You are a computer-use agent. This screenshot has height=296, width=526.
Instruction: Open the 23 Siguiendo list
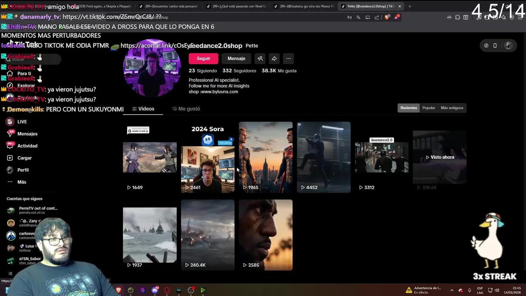(203, 71)
